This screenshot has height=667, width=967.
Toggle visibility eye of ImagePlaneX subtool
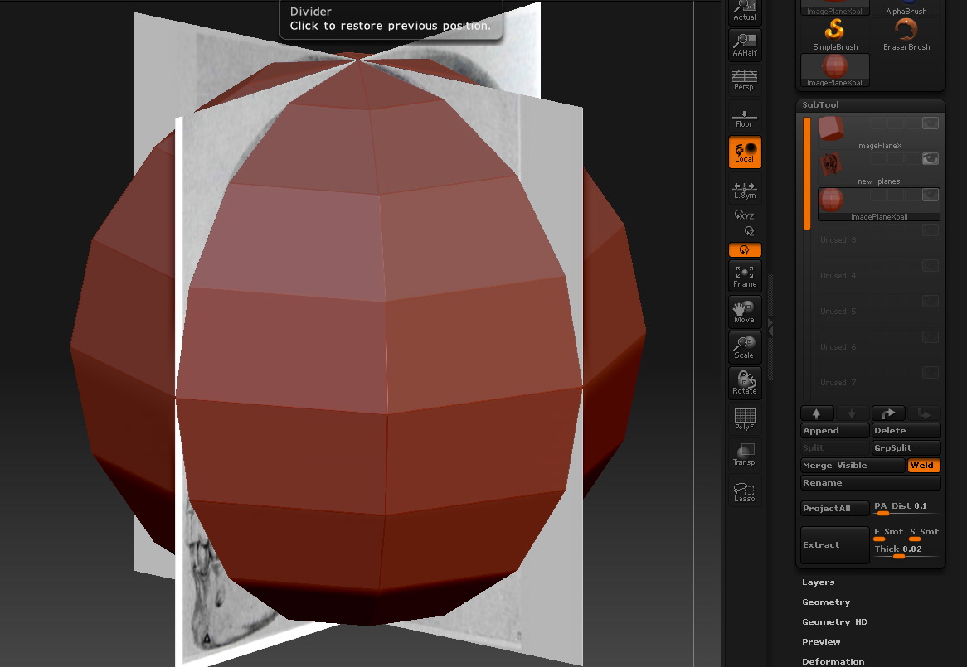coord(931,123)
